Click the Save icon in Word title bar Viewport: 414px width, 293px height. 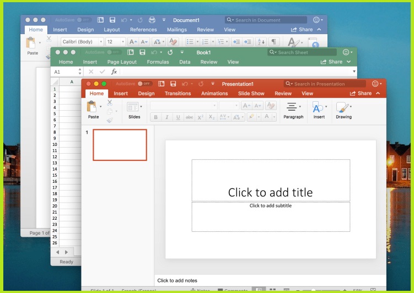point(112,20)
